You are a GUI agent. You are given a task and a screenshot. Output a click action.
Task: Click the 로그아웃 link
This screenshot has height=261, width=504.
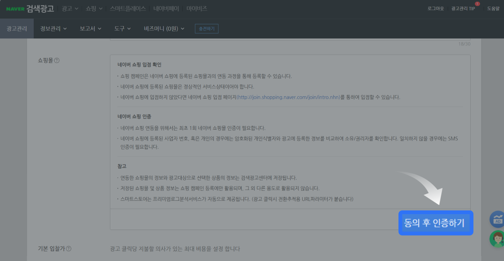[x=436, y=8]
